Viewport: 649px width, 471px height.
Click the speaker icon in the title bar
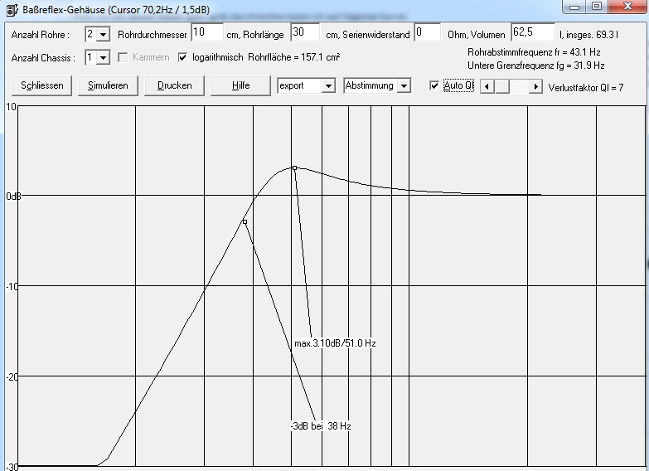[x=10, y=8]
